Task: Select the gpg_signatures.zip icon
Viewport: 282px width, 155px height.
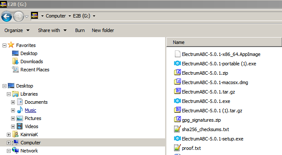Action: tap(177, 119)
